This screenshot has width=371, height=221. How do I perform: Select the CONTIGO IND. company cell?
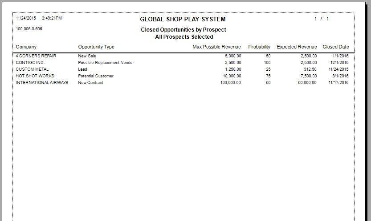point(30,63)
